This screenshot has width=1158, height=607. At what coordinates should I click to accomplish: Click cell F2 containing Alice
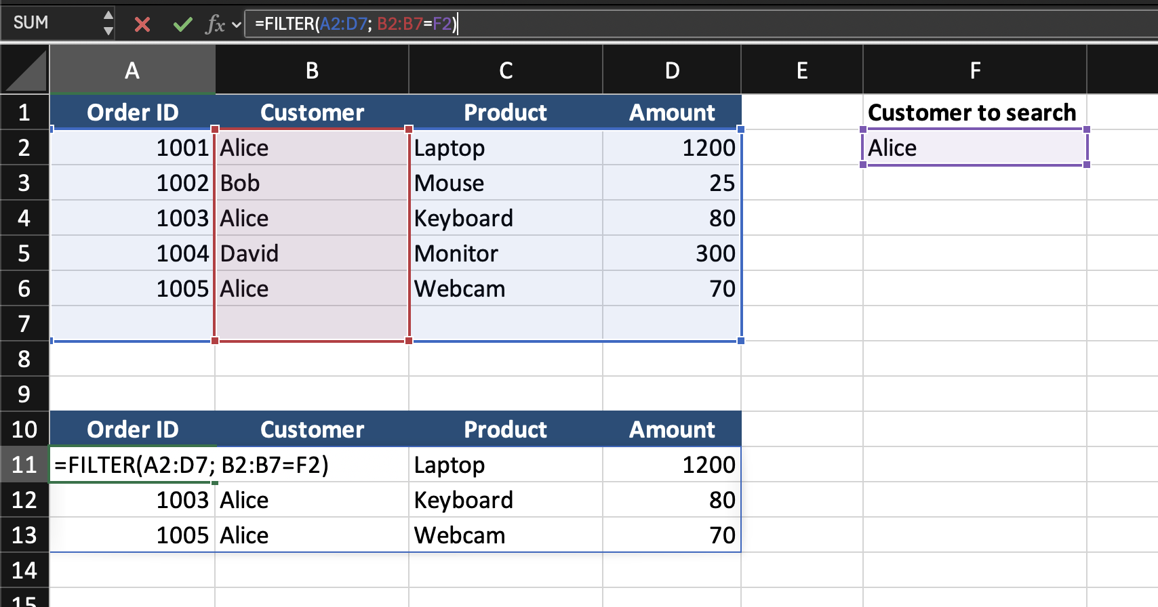click(974, 148)
